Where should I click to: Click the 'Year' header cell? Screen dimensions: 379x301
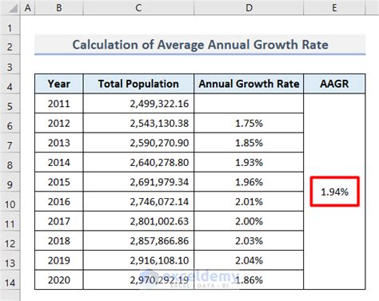pyautogui.click(x=59, y=84)
